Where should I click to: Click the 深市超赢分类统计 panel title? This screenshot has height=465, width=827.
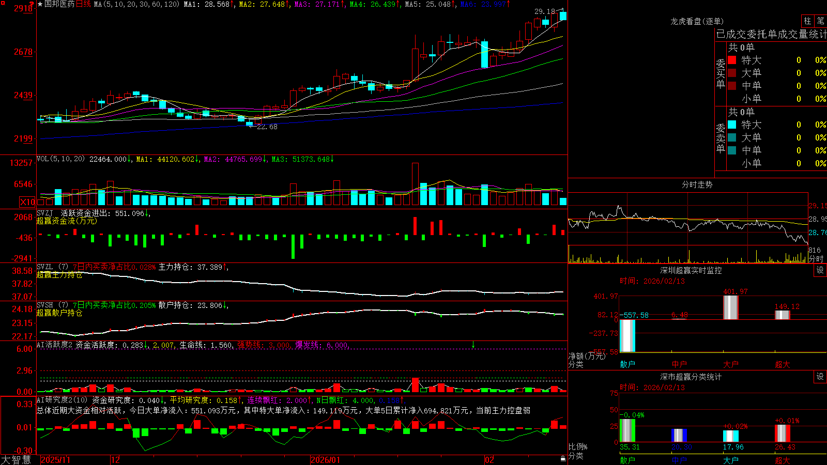point(691,377)
